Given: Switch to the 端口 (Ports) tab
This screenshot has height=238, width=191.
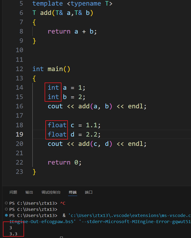Looking at the screenshot, I should click(x=88, y=192).
